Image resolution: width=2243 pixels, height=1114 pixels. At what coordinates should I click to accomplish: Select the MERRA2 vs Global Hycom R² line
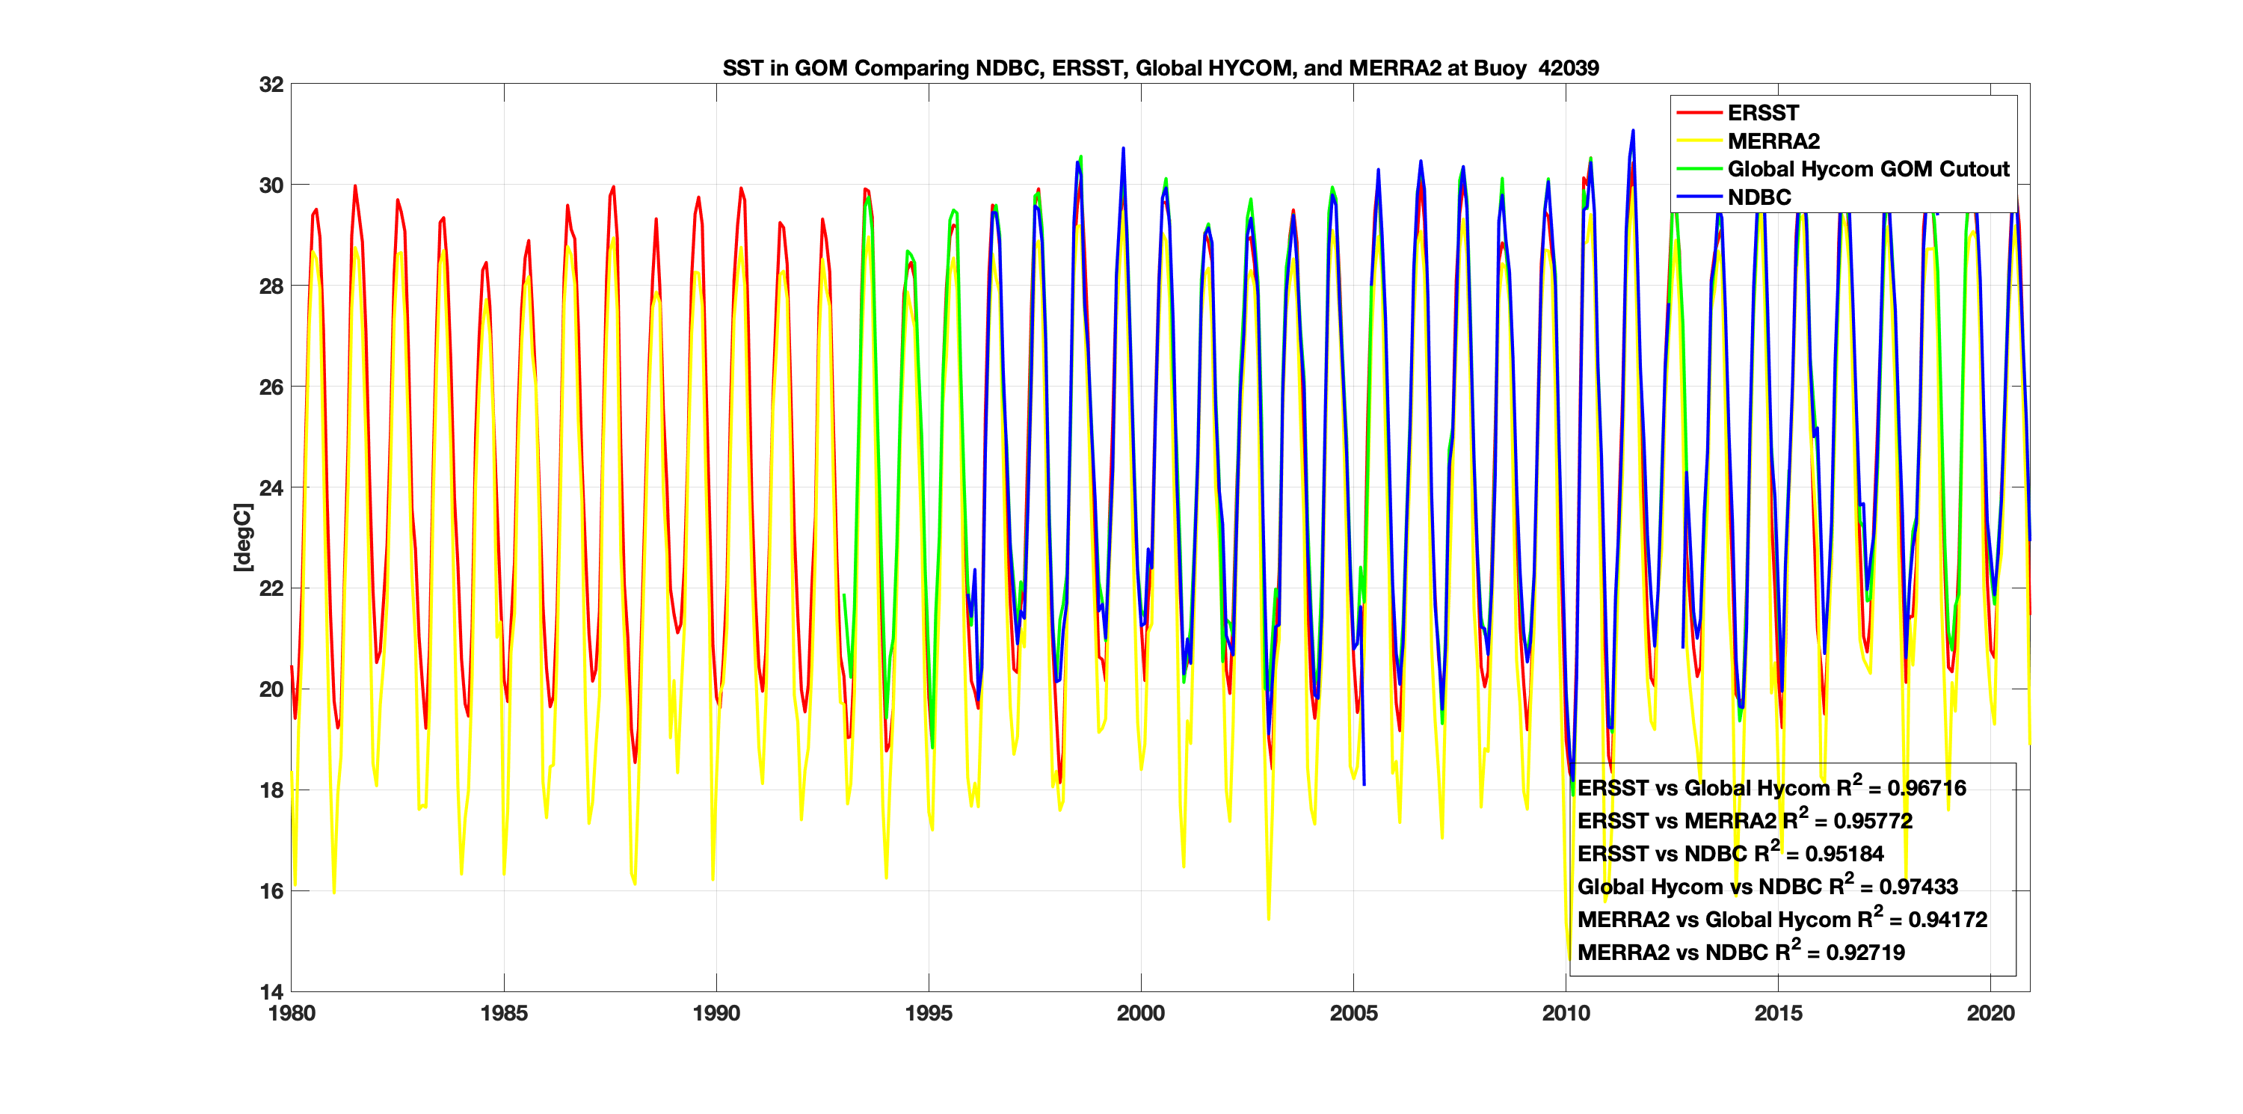[1782, 920]
